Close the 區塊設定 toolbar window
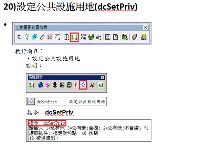Screen dimensions: 200x144 click(103, 77)
